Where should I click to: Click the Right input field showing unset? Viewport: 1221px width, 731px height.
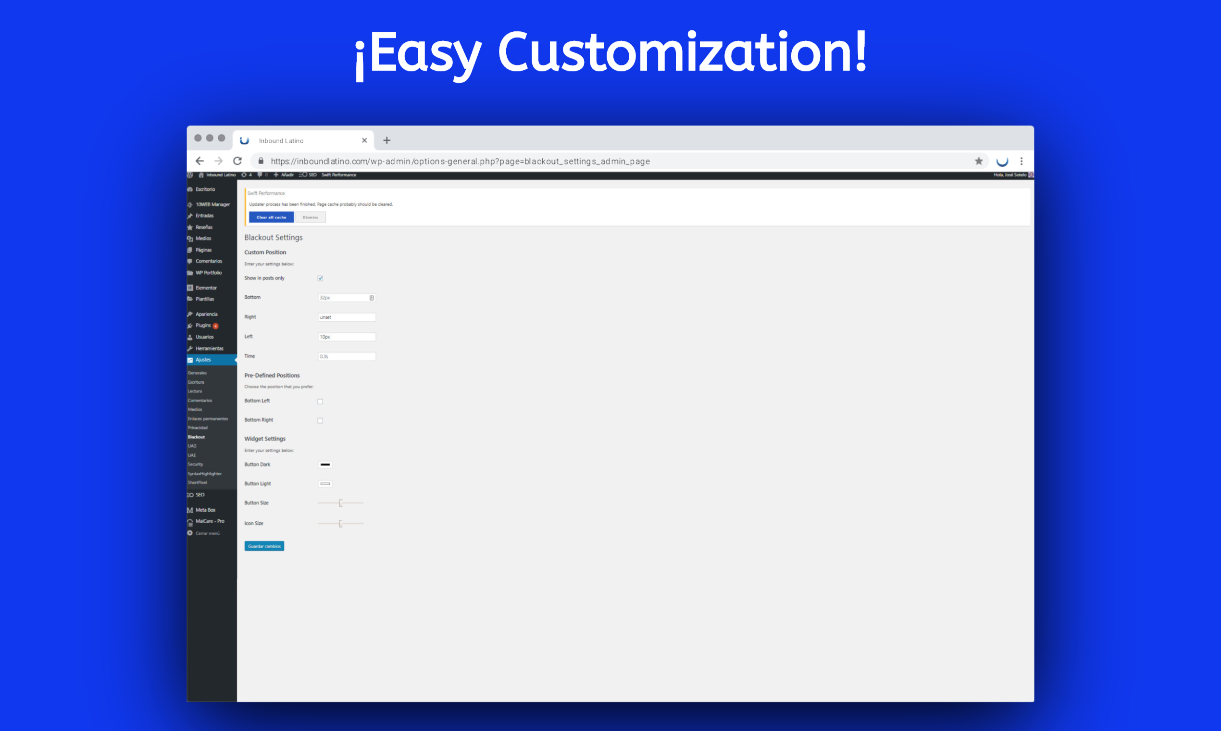tap(347, 317)
